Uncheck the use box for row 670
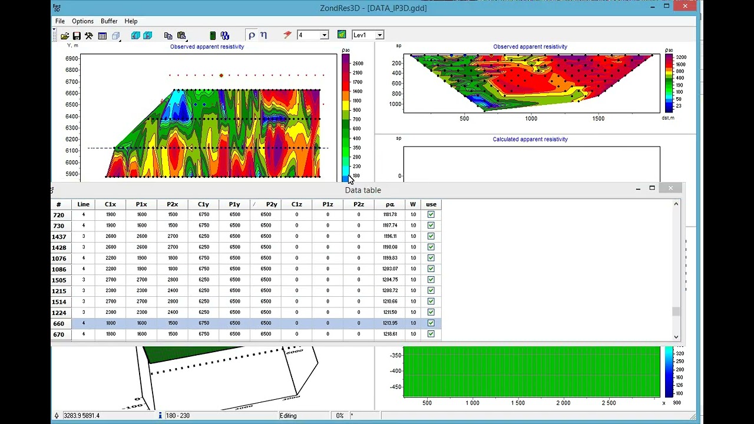 tap(431, 334)
